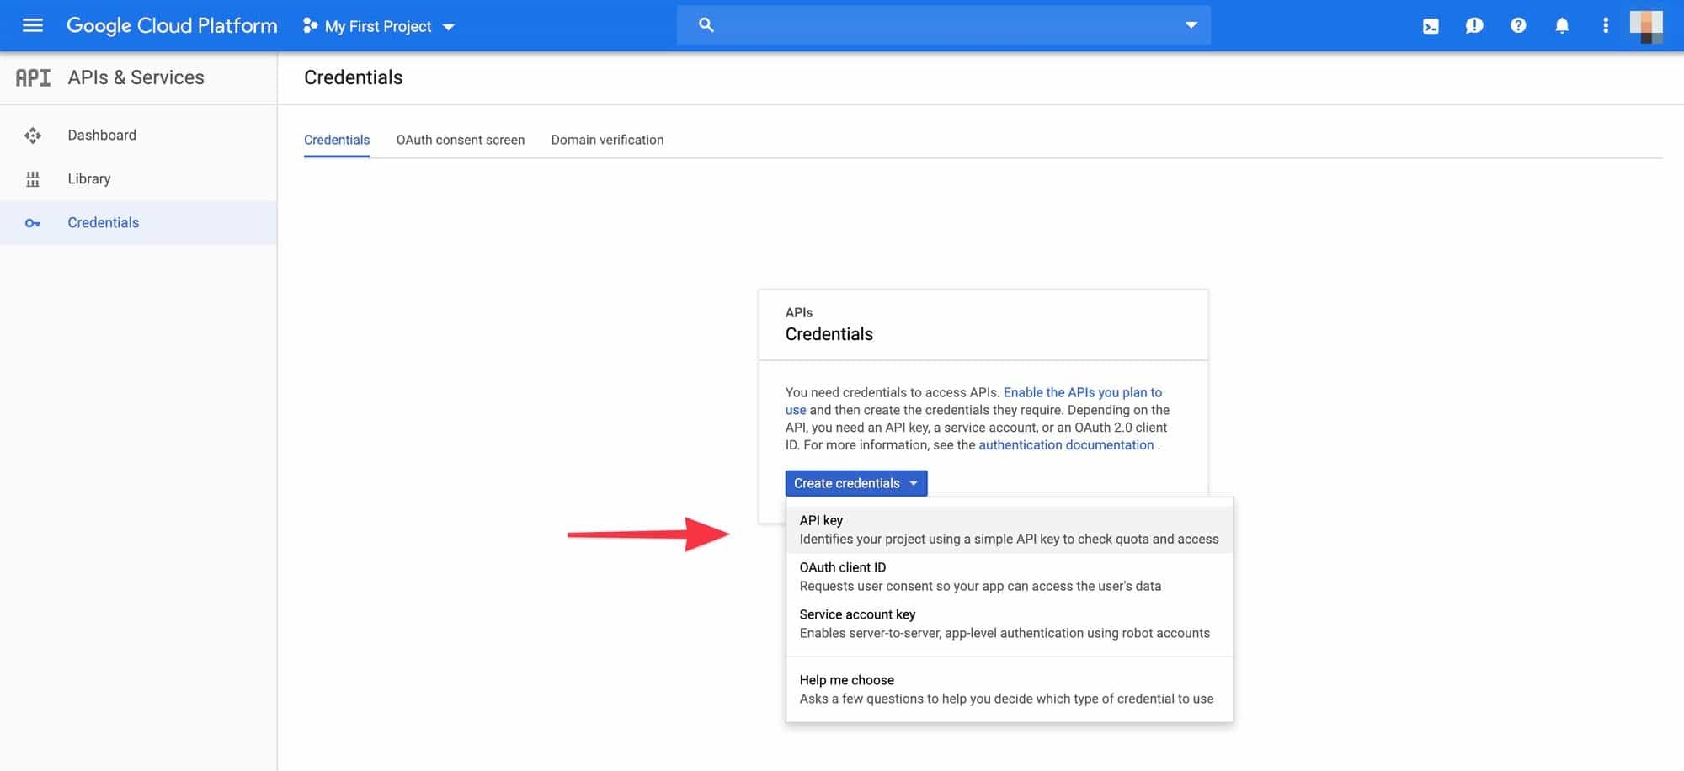This screenshot has width=1684, height=771.
Task: Go to Dashboard in sidebar
Action: (x=138, y=136)
